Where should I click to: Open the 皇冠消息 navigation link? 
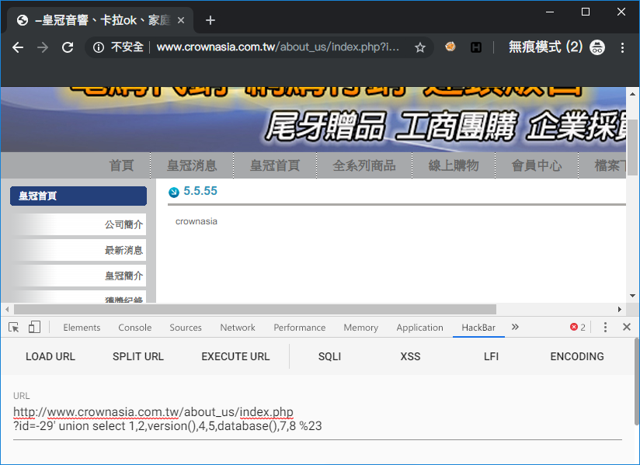[x=192, y=165]
